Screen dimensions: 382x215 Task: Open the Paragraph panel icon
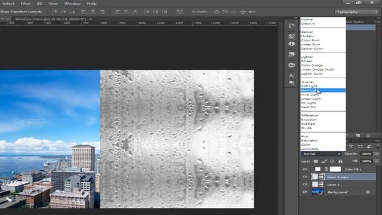point(291,83)
